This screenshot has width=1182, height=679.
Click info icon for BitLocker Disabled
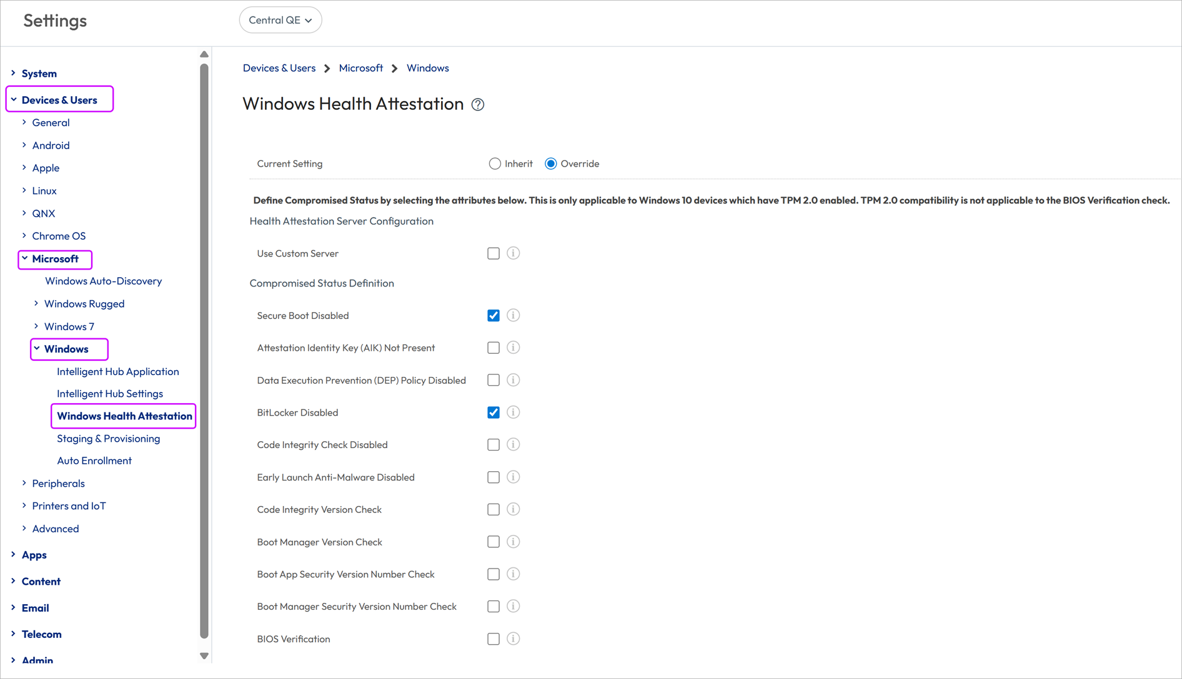point(513,412)
